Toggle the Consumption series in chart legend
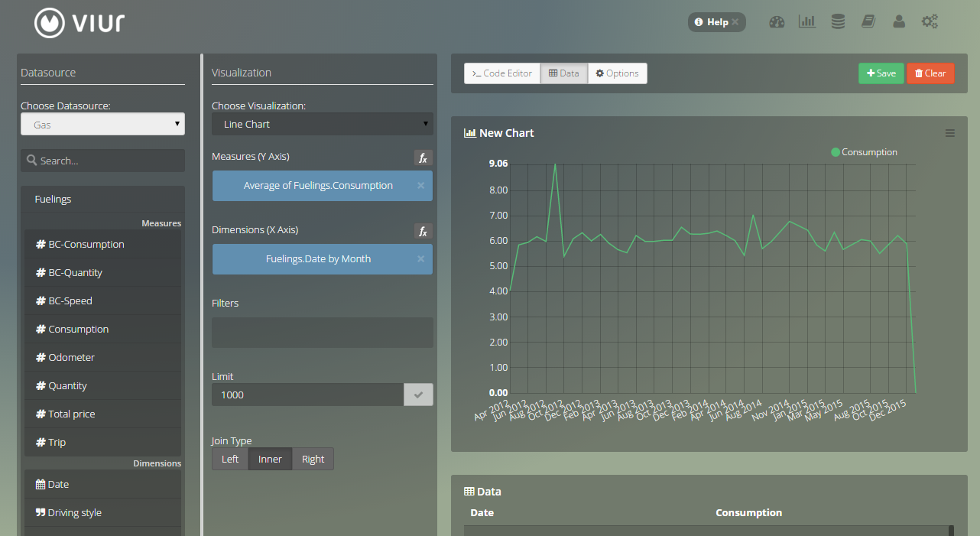Image resolution: width=980 pixels, height=536 pixels. click(x=864, y=152)
